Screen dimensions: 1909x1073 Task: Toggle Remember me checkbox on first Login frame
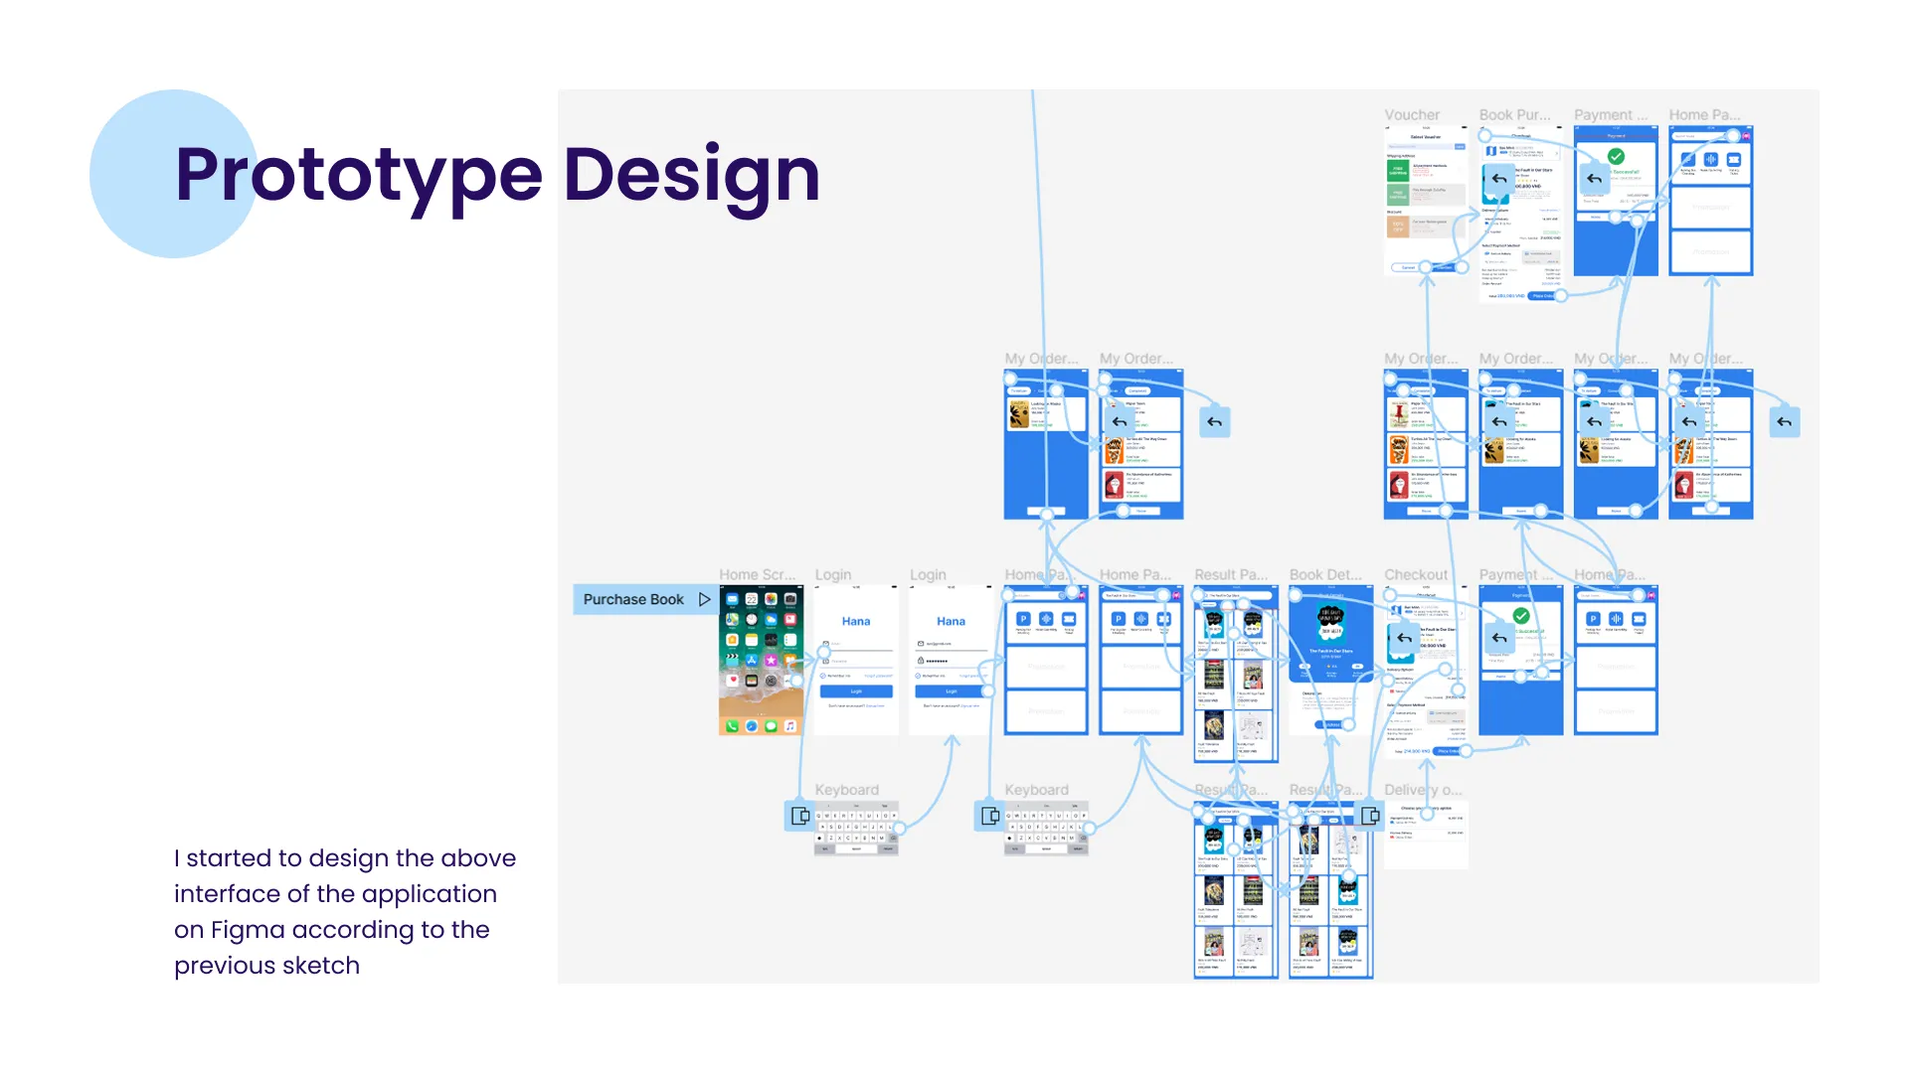[x=823, y=676]
